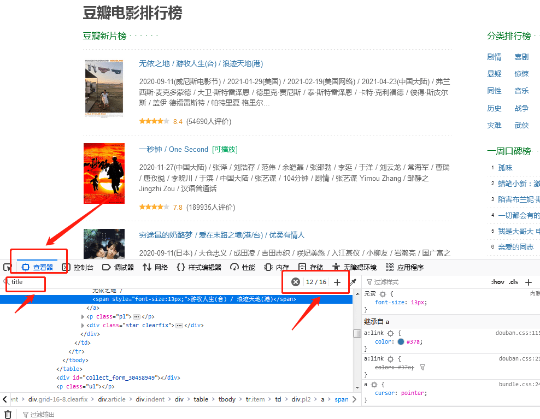Viewport: 540px width, 419px height.
Task: Open the 历史 category link
Action: (494, 108)
